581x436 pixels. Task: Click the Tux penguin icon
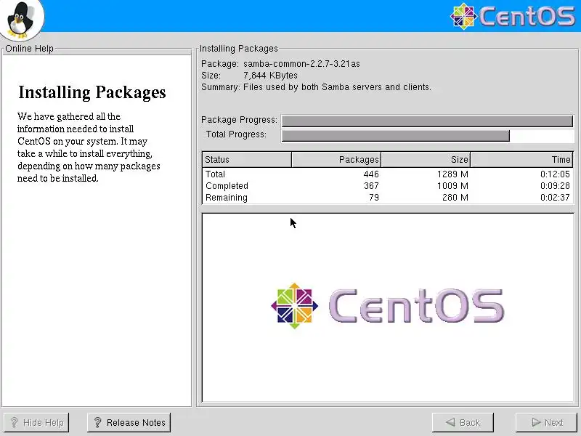(x=21, y=20)
